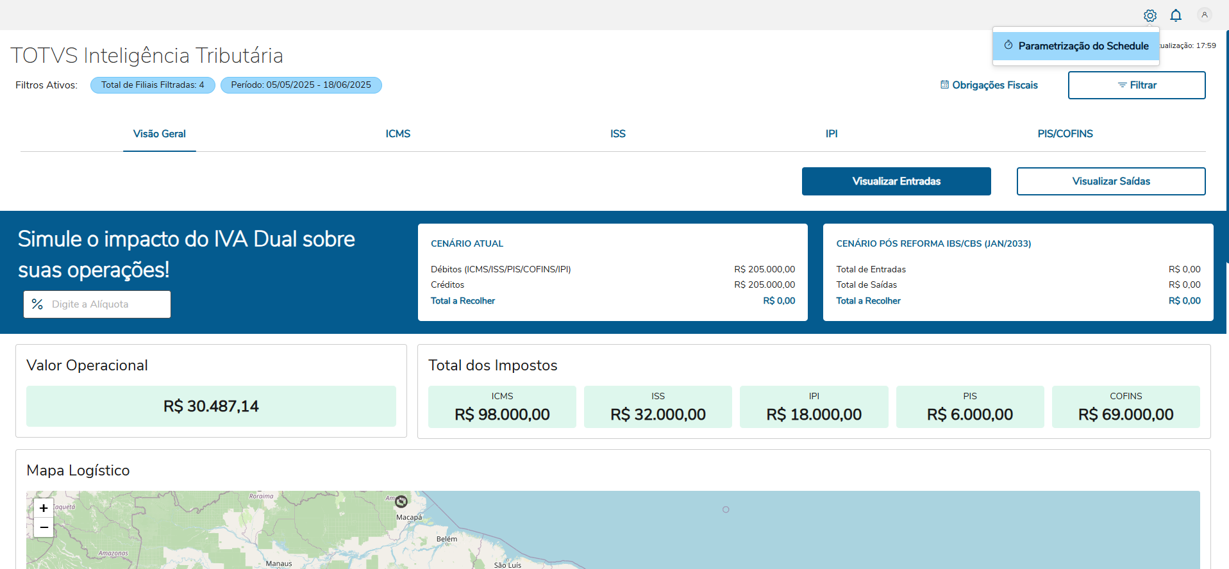Click the circular marker in the ocean area
The width and height of the screenshot is (1229, 569).
[726, 509]
